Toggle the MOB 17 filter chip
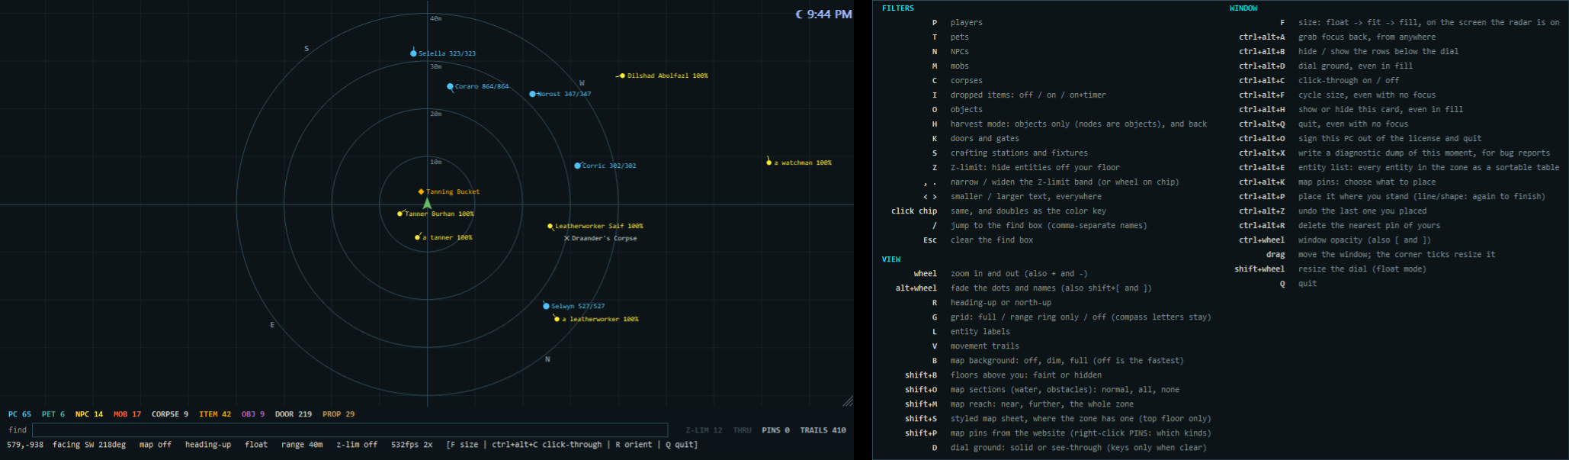This screenshot has width=1569, height=460. point(127,414)
